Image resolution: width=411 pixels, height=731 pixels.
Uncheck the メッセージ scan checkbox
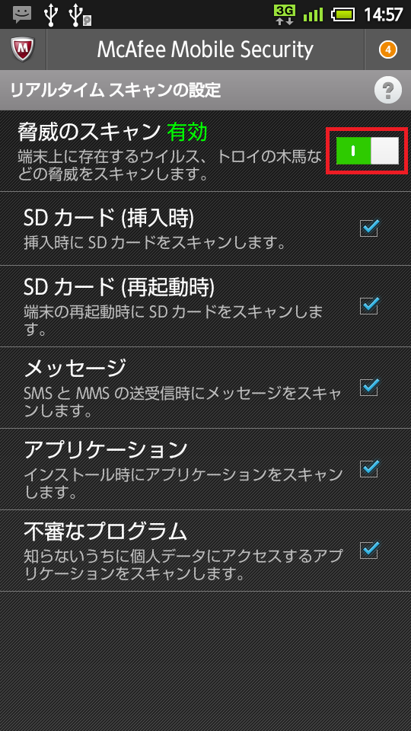(369, 387)
